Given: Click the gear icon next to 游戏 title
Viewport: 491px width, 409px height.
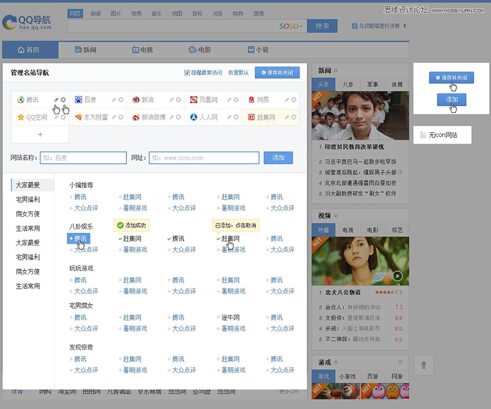Looking at the screenshot, I should click(x=336, y=362).
